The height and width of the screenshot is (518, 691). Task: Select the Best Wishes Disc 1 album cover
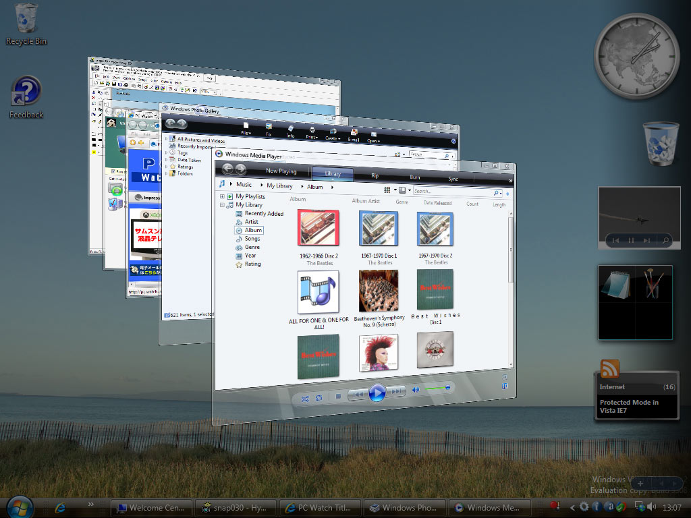[x=435, y=289]
